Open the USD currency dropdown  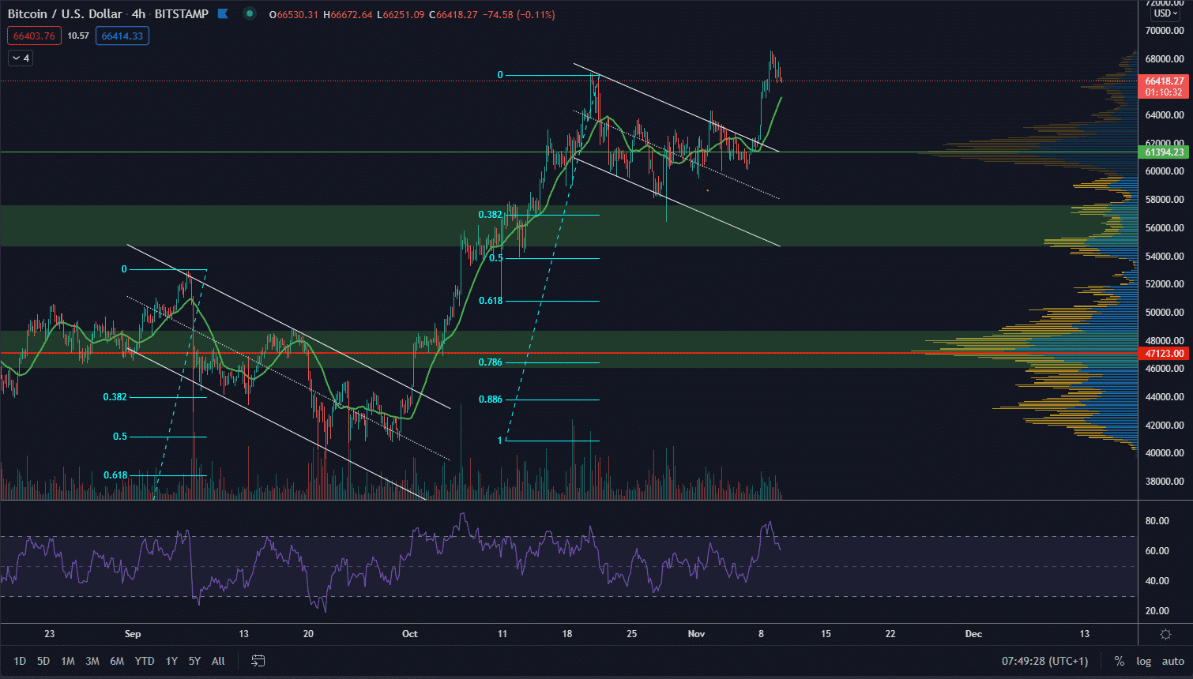click(x=1165, y=13)
